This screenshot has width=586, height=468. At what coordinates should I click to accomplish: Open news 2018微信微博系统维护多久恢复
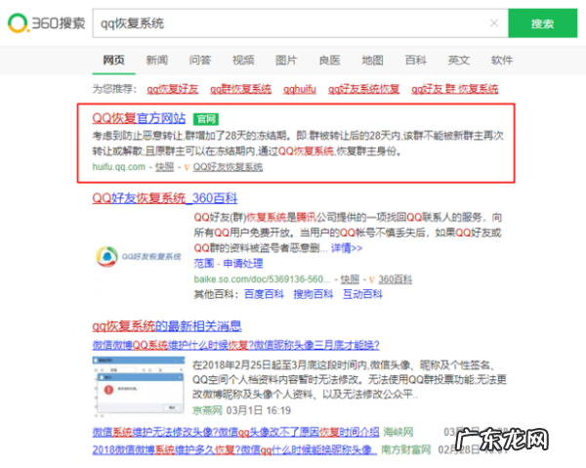click(234, 449)
